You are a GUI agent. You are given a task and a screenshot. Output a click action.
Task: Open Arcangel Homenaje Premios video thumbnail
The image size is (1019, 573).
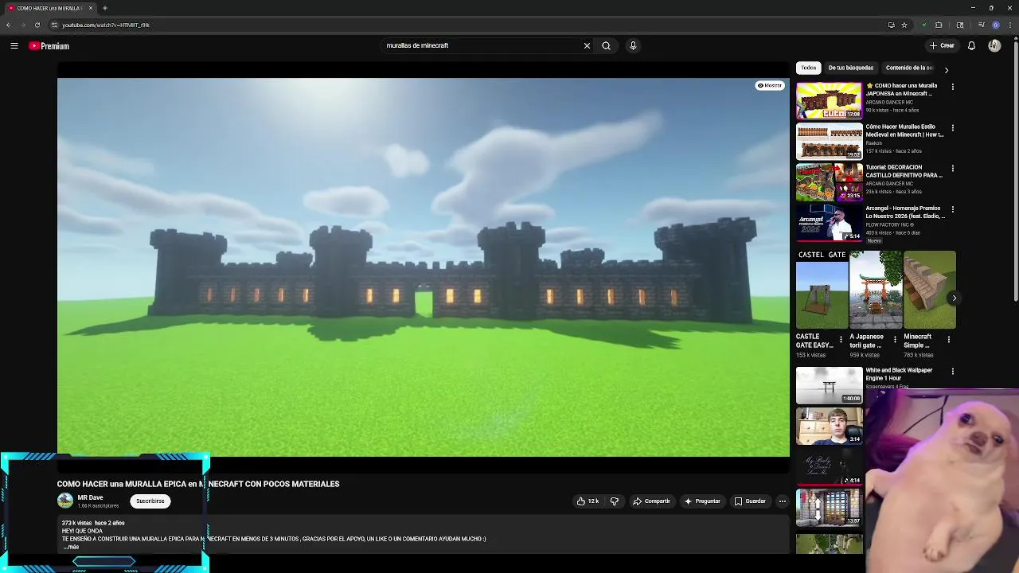(x=830, y=223)
